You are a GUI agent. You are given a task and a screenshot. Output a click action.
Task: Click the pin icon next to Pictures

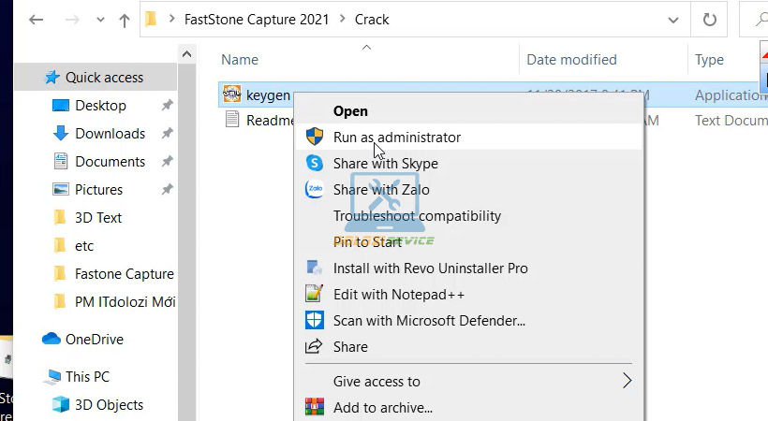[167, 189]
